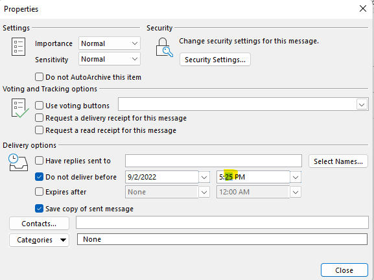Click the text Change security settings for this message
Screen dimensions: 374x280
coord(249,41)
